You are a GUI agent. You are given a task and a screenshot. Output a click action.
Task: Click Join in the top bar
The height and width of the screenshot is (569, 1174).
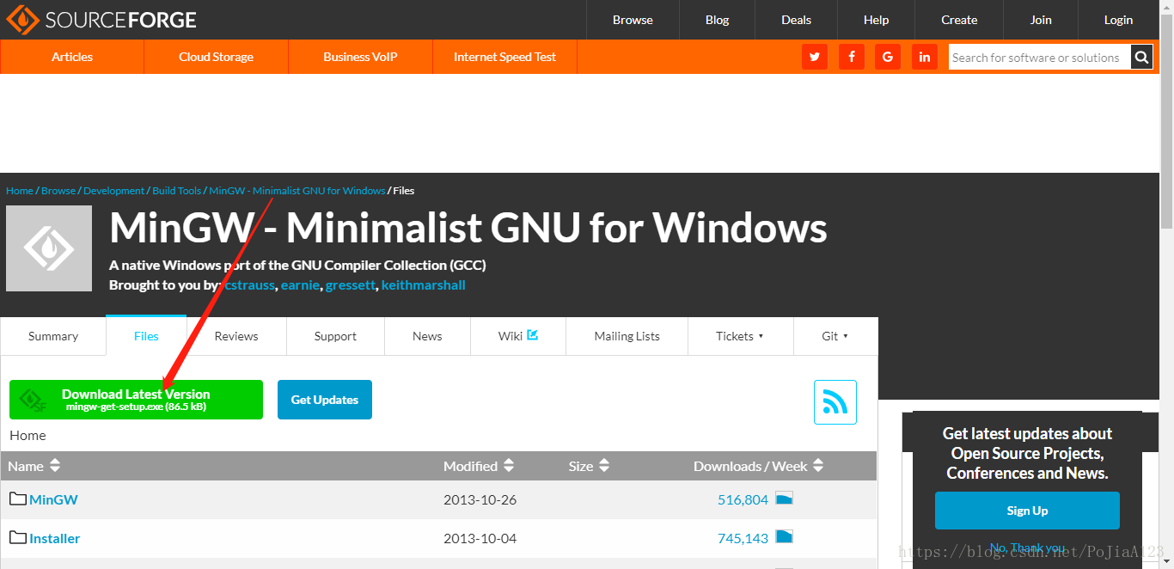coord(1041,20)
